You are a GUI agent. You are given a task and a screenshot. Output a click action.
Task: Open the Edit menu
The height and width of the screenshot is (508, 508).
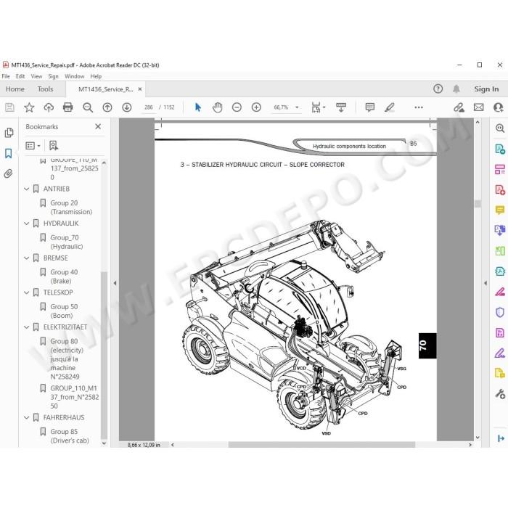pos(20,76)
